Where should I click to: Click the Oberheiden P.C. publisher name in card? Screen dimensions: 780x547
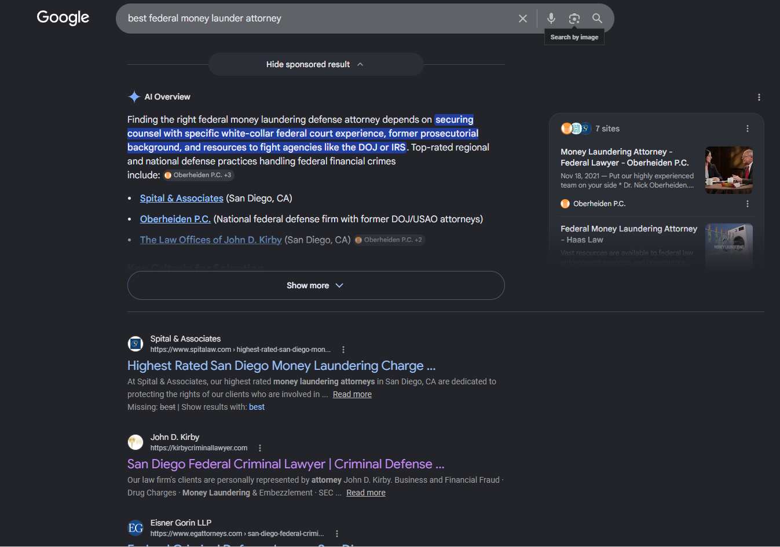[599, 204]
